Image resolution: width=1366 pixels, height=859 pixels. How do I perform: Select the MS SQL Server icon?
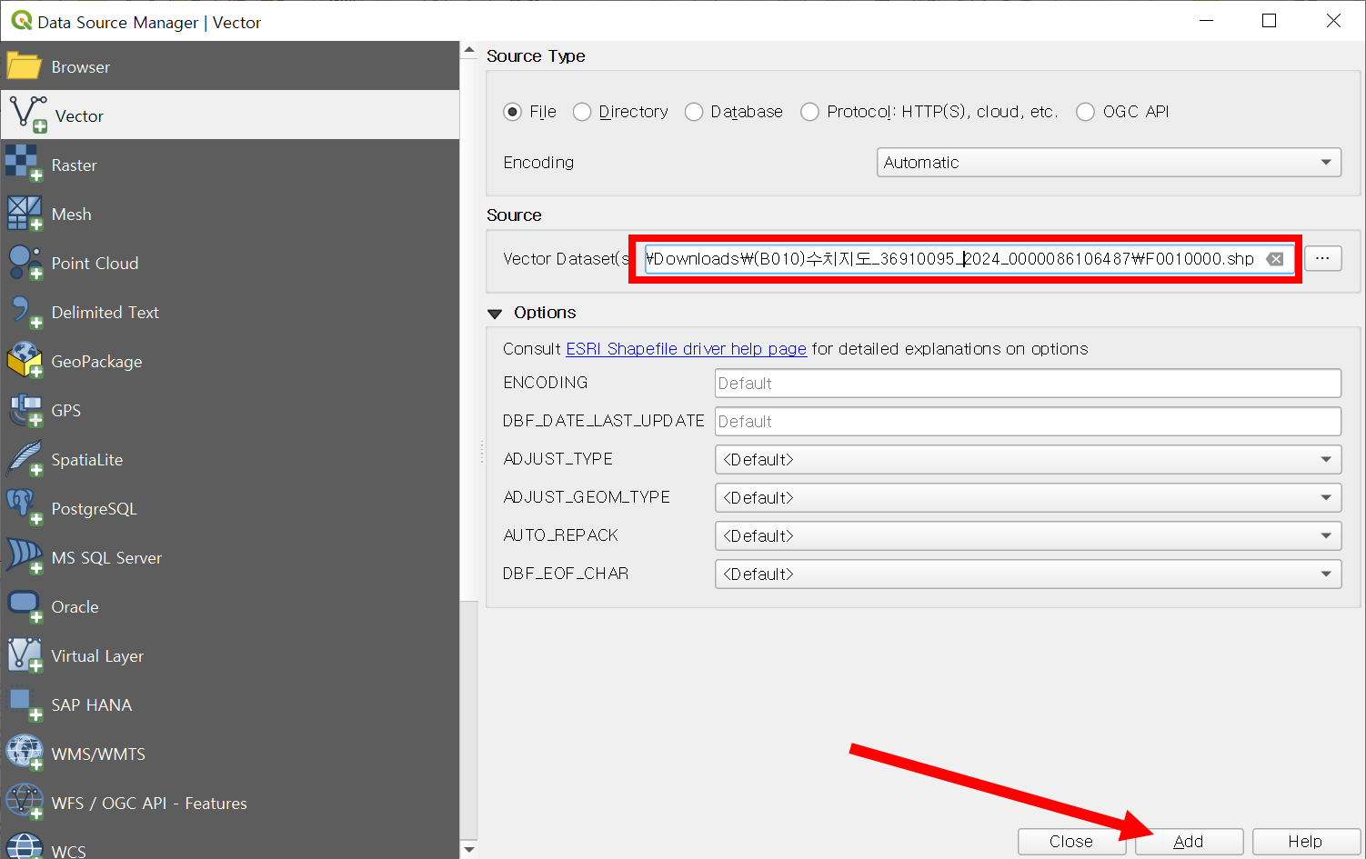(24, 557)
